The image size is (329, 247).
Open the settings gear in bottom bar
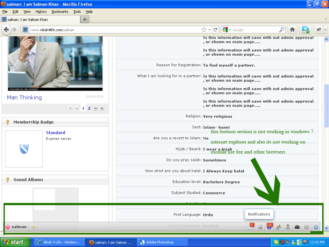[x=307, y=227]
